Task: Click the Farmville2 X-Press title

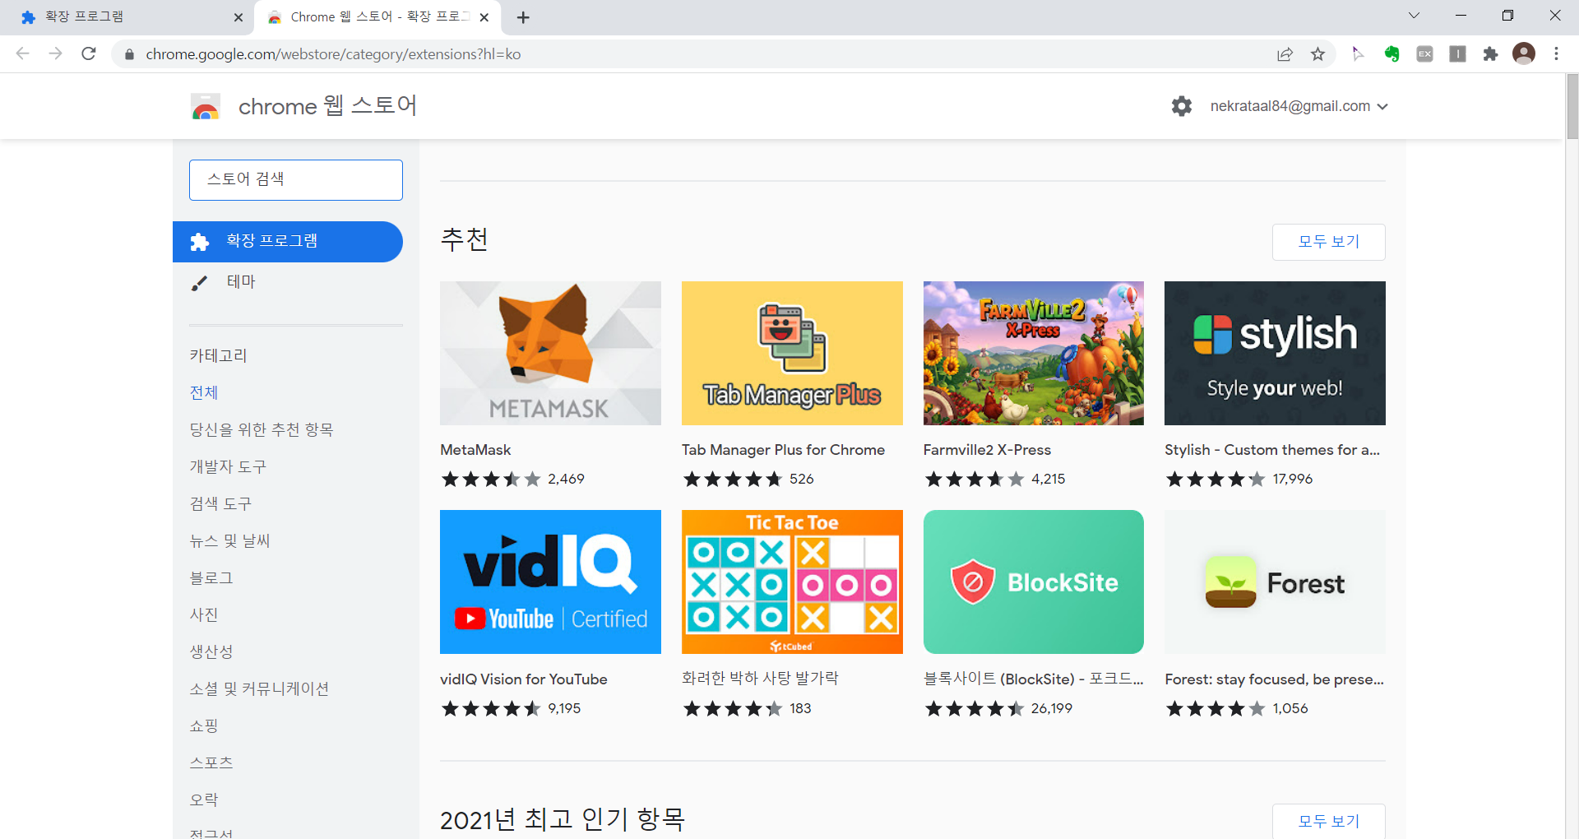Action: click(x=987, y=450)
